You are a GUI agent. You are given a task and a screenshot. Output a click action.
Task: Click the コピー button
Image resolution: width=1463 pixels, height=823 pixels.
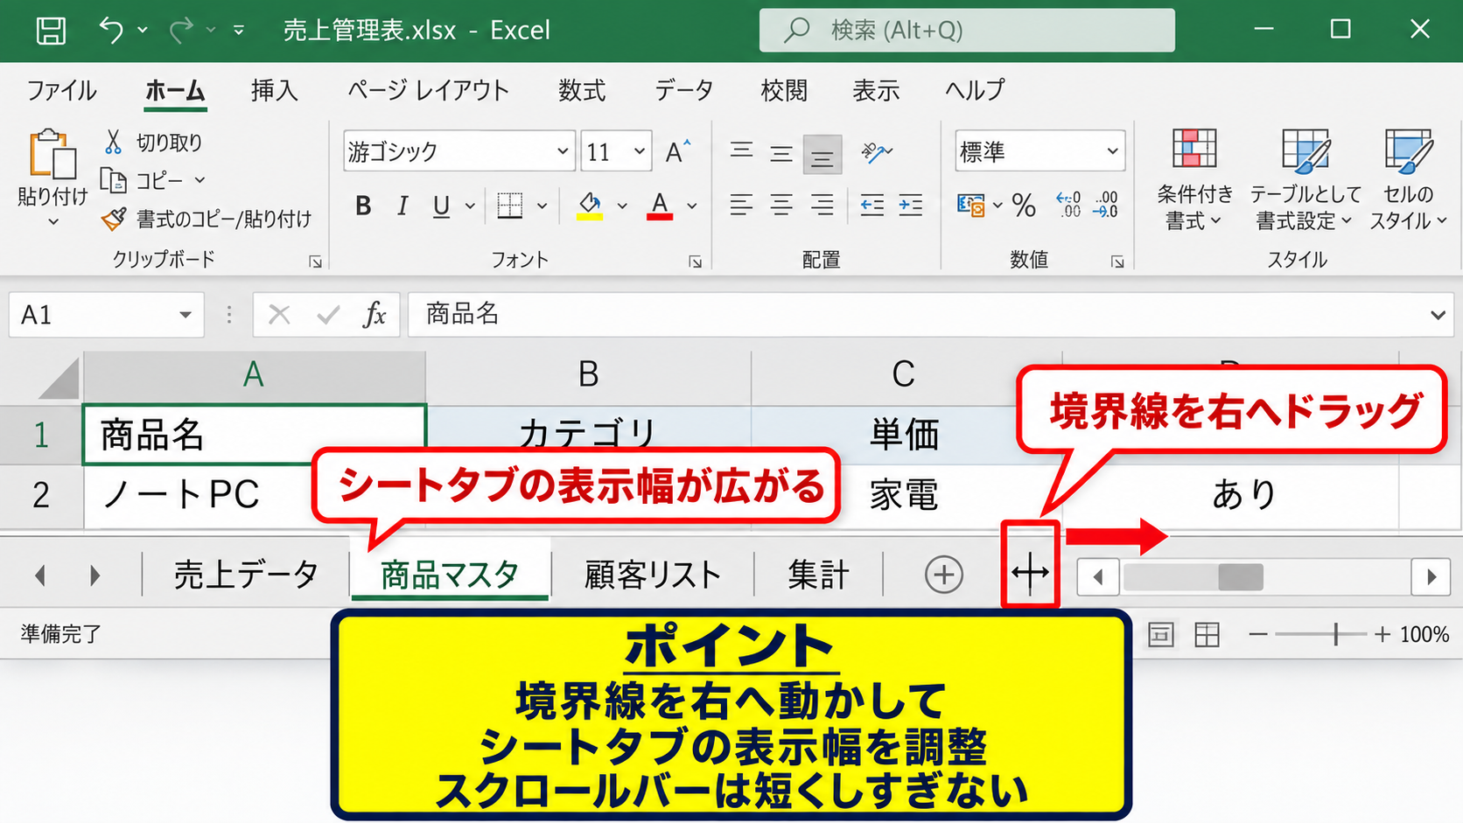coord(153,180)
